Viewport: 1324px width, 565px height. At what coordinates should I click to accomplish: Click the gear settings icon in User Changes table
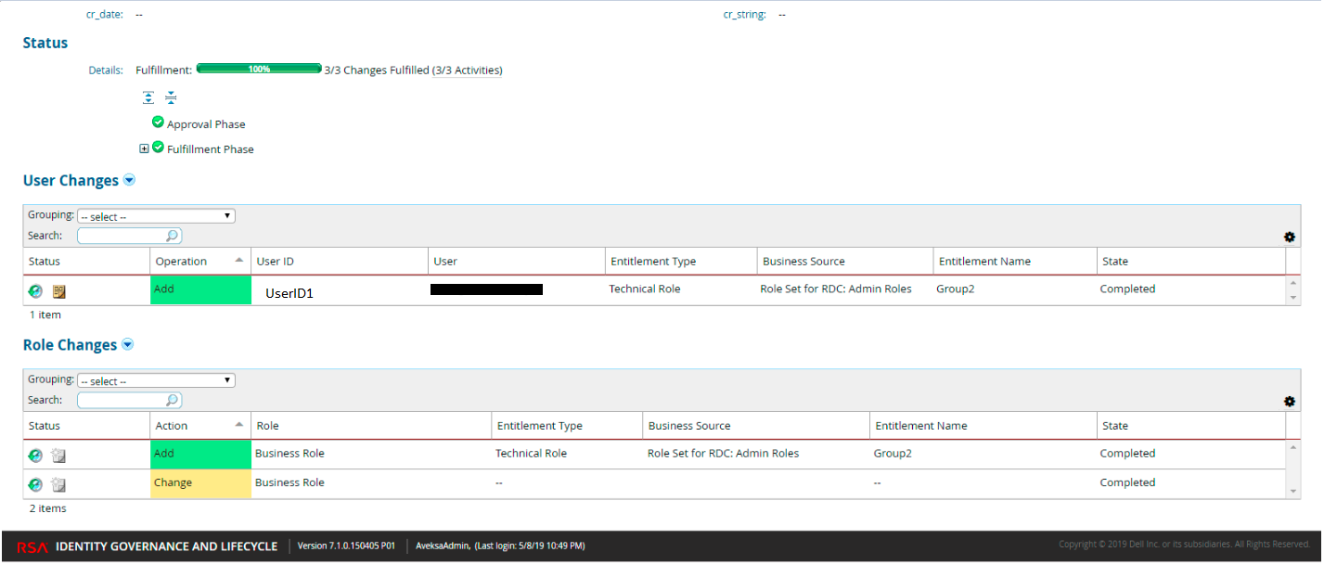coord(1289,237)
